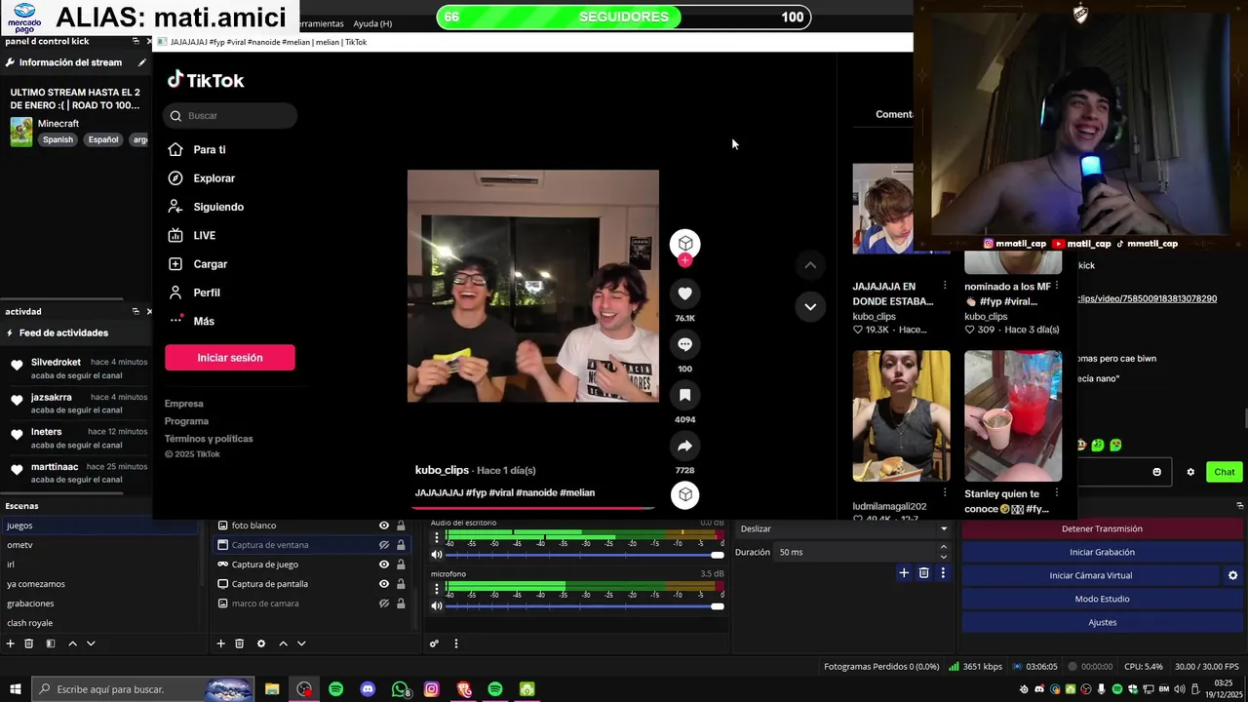Hide the Captura de juego source

tap(384, 565)
